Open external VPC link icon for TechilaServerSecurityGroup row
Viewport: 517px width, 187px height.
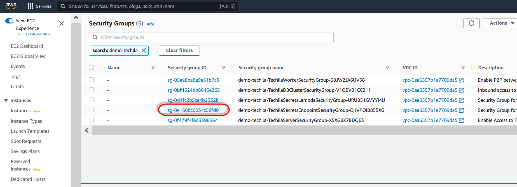coord(461,120)
